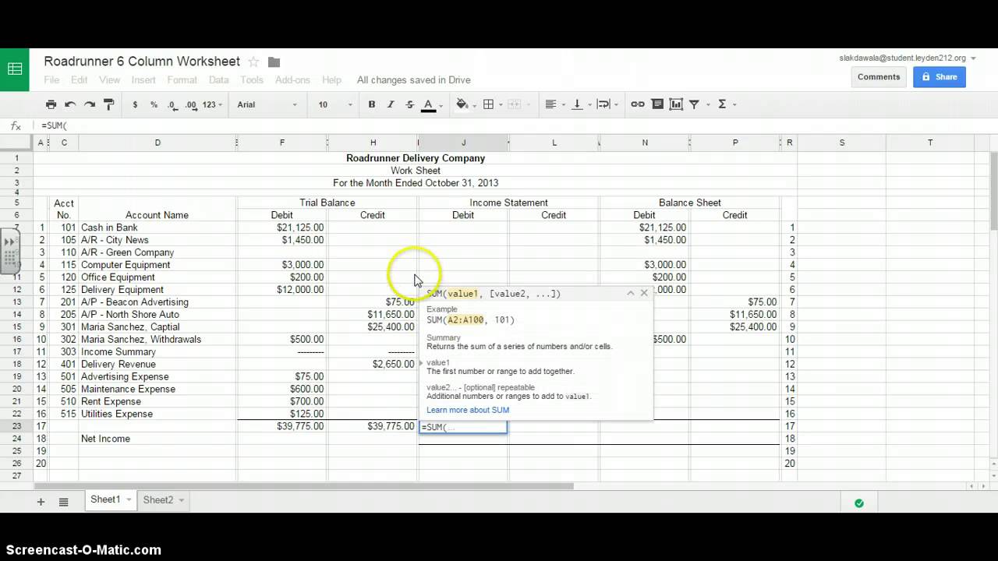Screen dimensions: 998x561
Task: Select column F header
Action: [282, 143]
